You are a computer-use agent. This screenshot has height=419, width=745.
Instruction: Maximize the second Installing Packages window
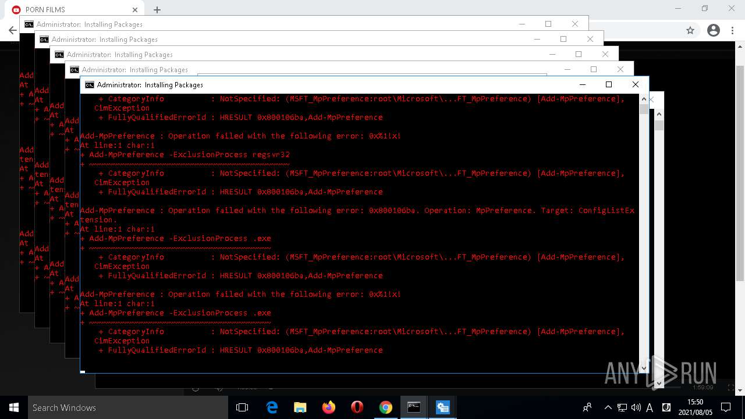point(594,69)
